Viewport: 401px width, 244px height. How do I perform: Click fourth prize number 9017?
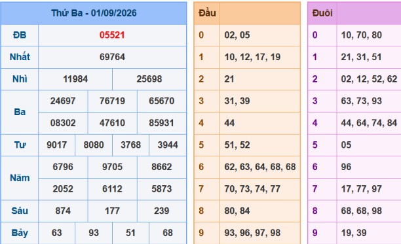(57, 145)
